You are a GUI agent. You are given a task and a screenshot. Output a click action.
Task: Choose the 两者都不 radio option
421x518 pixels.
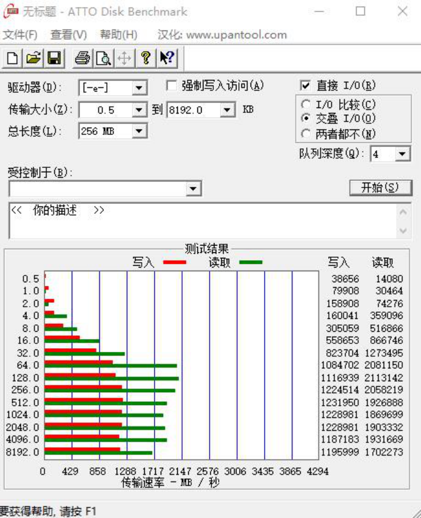[306, 134]
